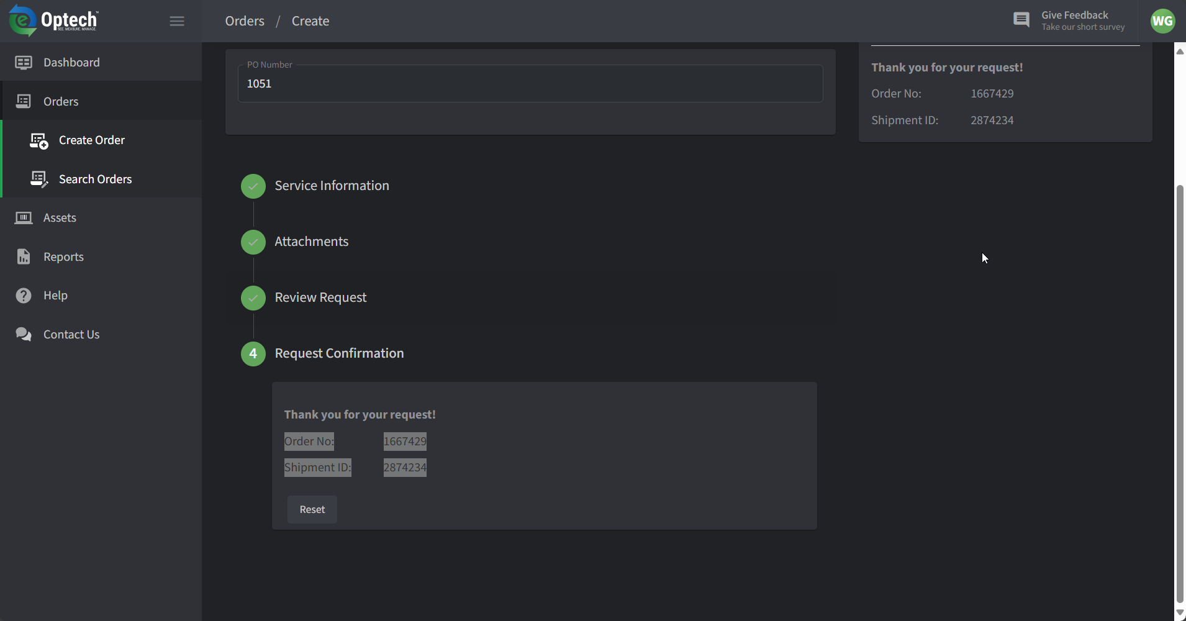The width and height of the screenshot is (1186, 621).
Task: Open the Reports menu item
Action: click(63, 257)
